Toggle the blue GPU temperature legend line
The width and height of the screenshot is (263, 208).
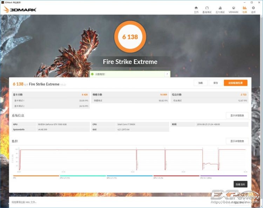point(130,176)
